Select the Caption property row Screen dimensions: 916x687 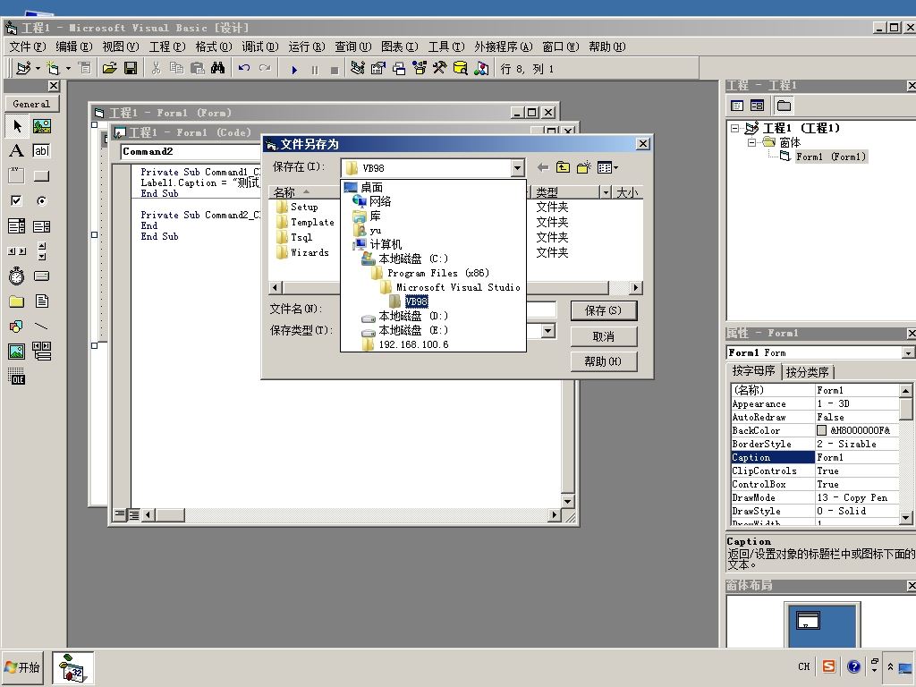pyautogui.click(x=814, y=457)
